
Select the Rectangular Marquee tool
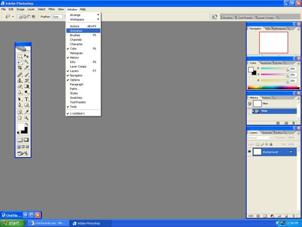(x=20, y=56)
